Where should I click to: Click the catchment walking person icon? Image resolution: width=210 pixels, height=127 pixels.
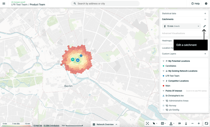(x=165, y=26)
